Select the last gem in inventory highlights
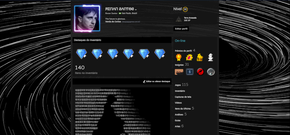 (x=160, y=54)
